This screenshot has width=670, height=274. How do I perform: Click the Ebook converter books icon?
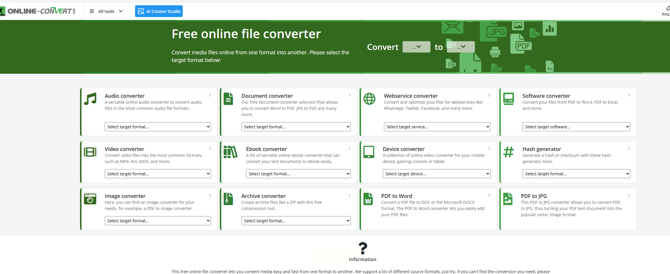pos(230,152)
